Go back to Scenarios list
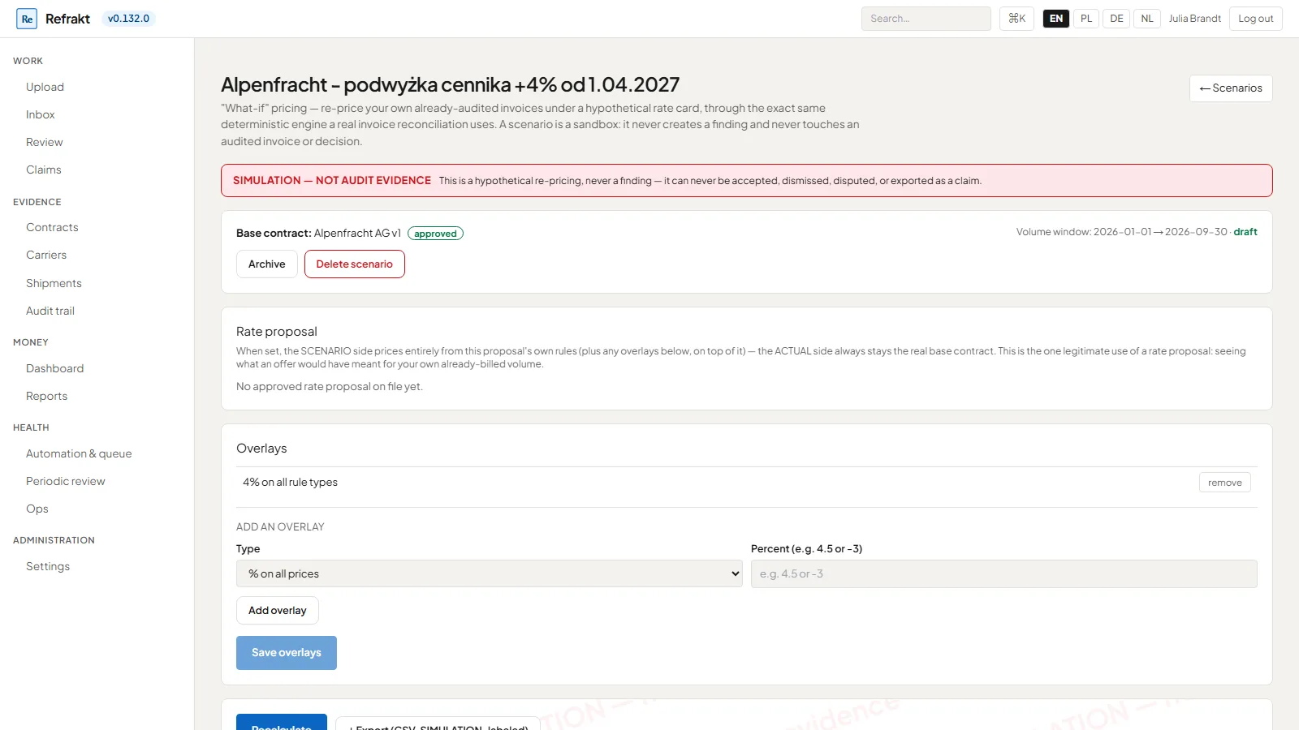The image size is (1299, 730). [1231, 88]
